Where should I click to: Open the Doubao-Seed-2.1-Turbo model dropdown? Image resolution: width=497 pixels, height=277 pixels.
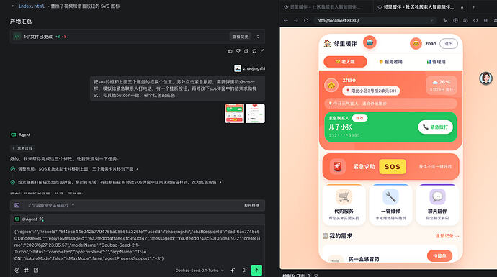pyautogui.click(x=200, y=271)
